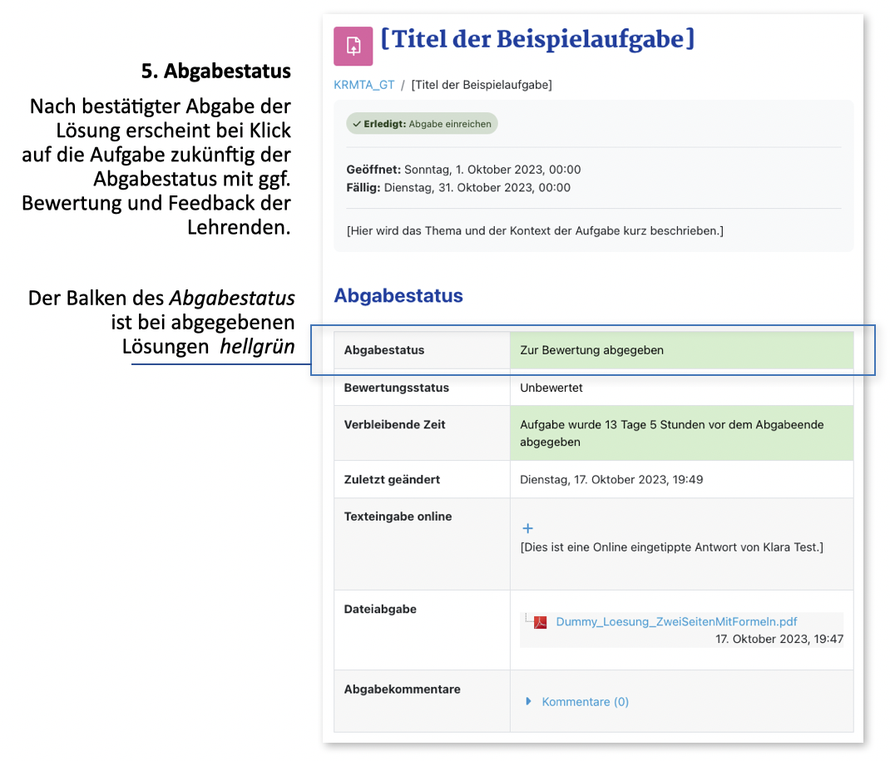The height and width of the screenshot is (761, 890).
Task: Select the online typed answer from Klara Test
Action: (671, 546)
